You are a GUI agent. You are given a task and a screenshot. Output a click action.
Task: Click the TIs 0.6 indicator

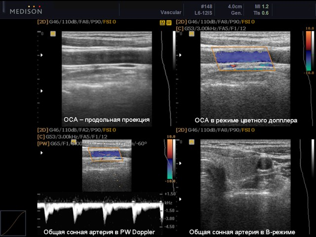pos(261,13)
